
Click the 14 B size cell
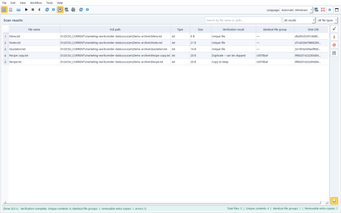[x=200, y=49]
